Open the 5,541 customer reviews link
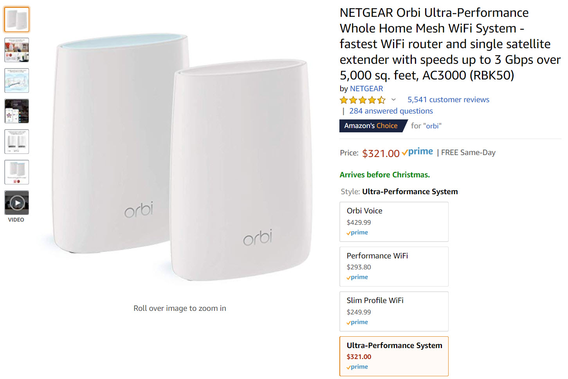Image resolution: width=568 pixels, height=379 pixels. (x=448, y=100)
